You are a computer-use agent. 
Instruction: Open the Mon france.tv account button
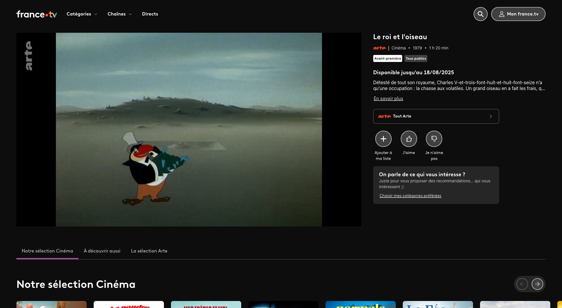(x=518, y=14)
